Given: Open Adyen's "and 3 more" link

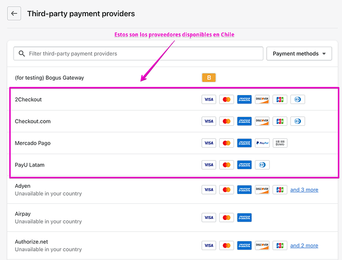Looking at the screenshot, I should [x=304, y=190].
